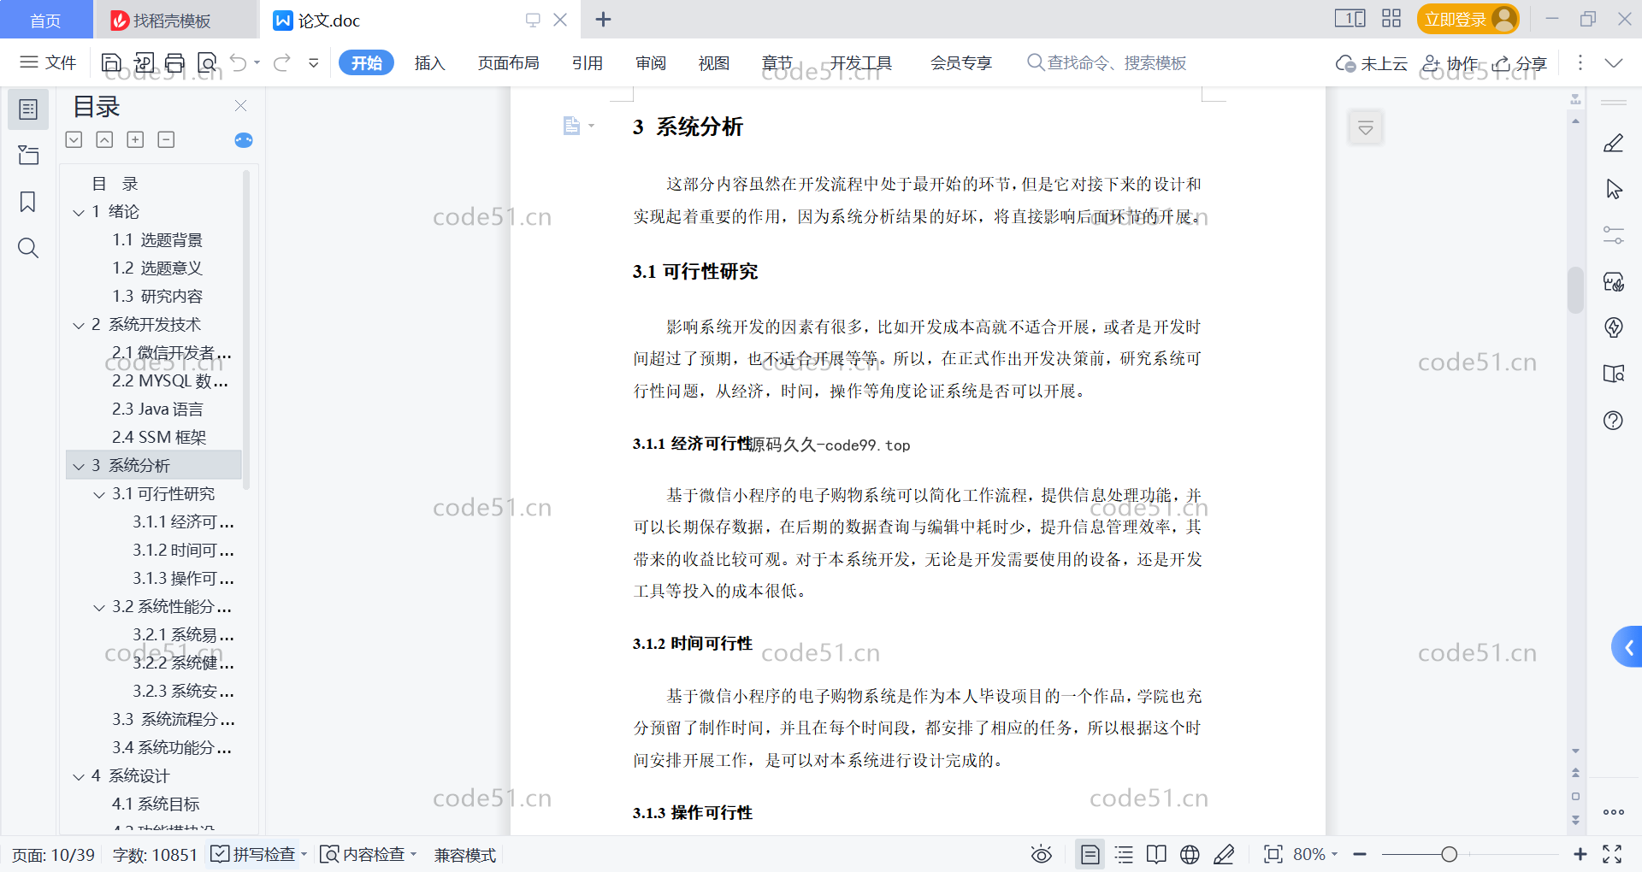This screenshot has height=872, width=1642.
Task: Select '2.4 SSM 框架' in outline
Action: click(159, 438)
